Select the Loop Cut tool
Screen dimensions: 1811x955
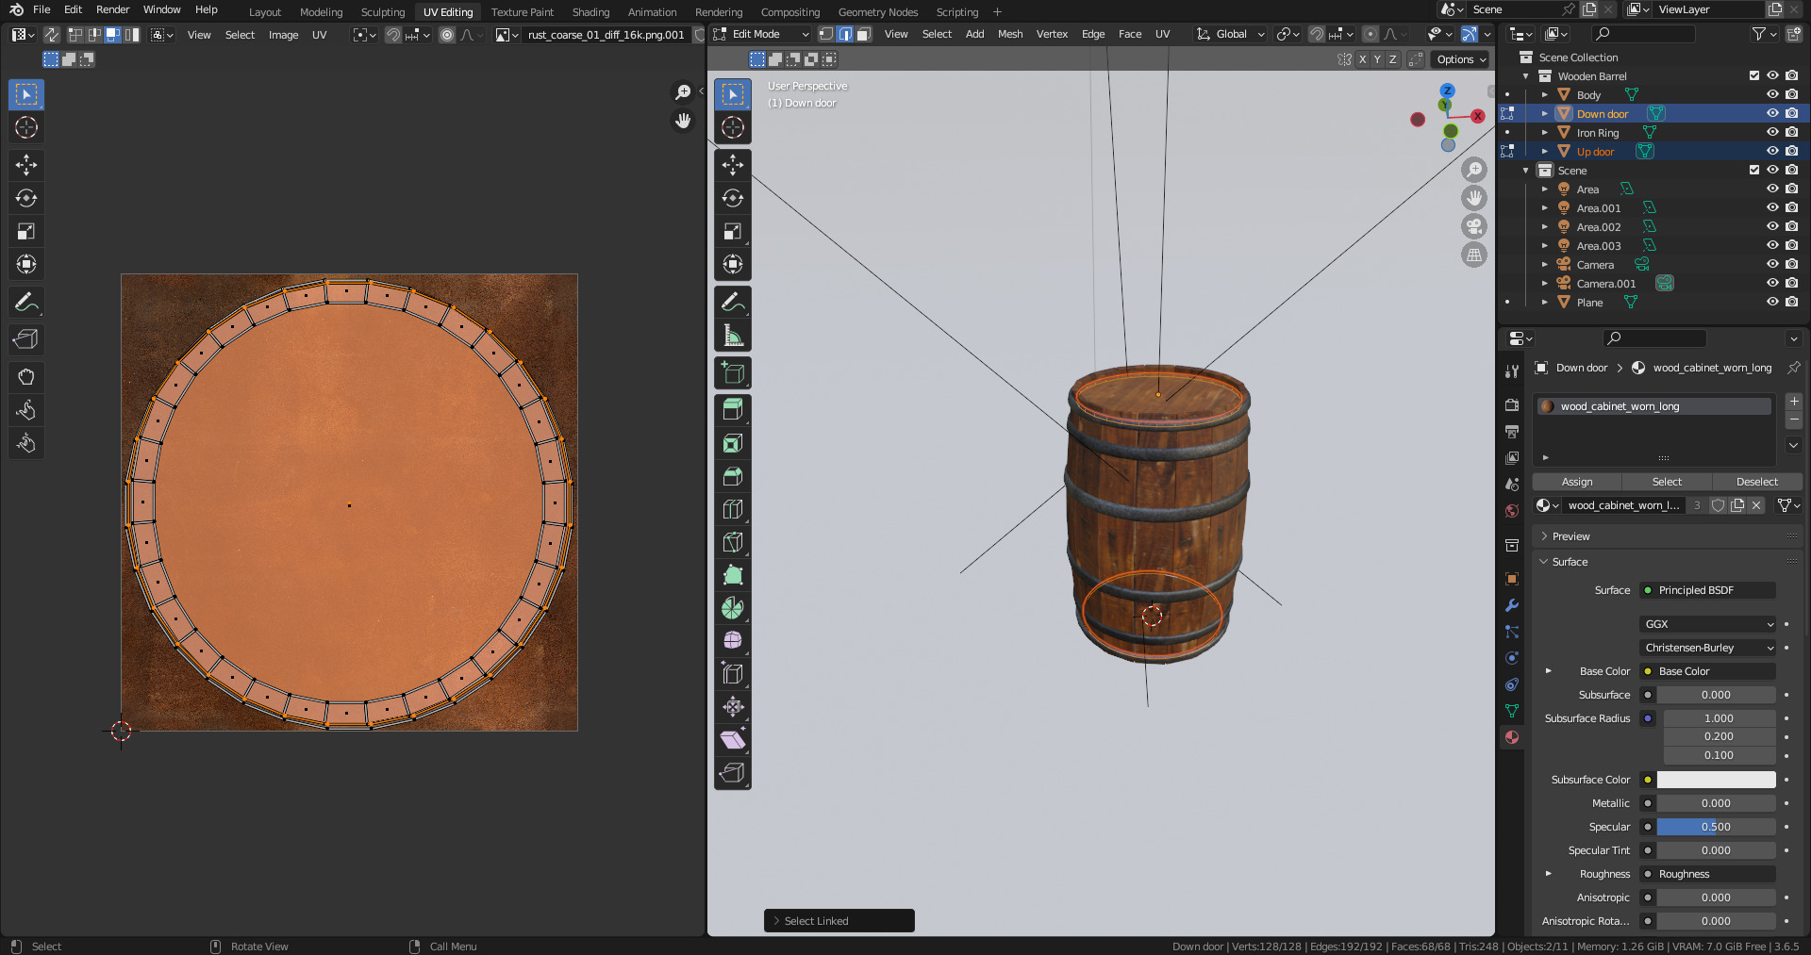point(733,509)
